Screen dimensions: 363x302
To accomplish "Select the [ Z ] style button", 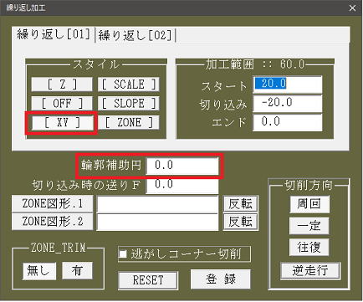I will [62, 84].
